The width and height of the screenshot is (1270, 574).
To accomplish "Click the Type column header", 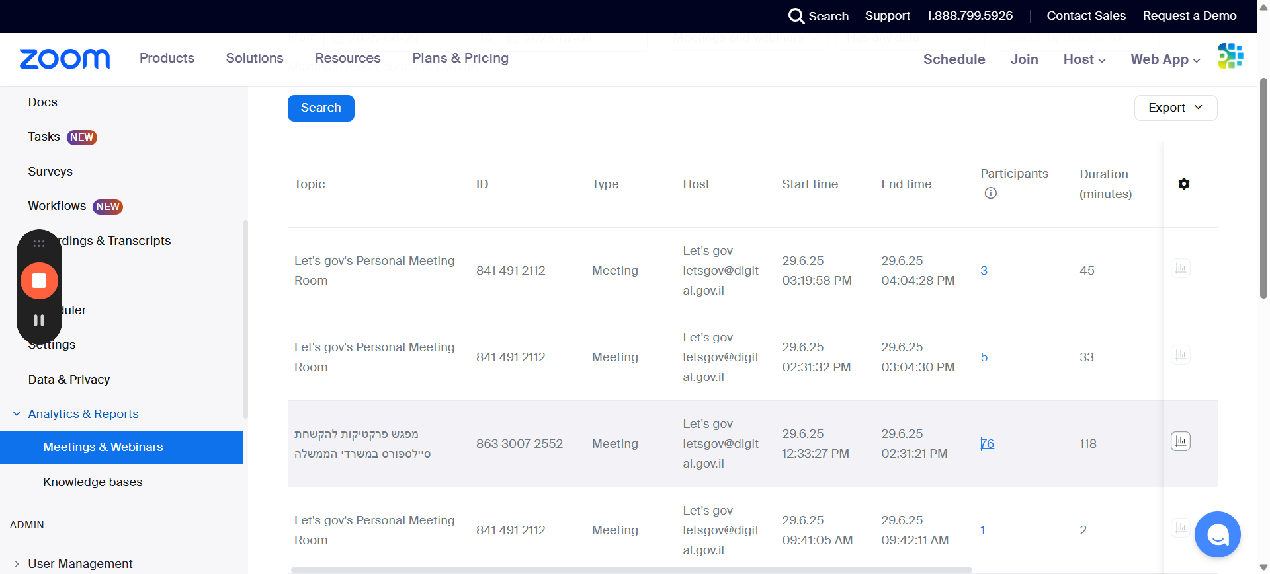I will coord(605,184).
